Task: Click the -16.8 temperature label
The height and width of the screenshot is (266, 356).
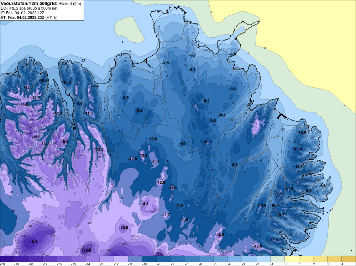Action: (x=87, y=250)
